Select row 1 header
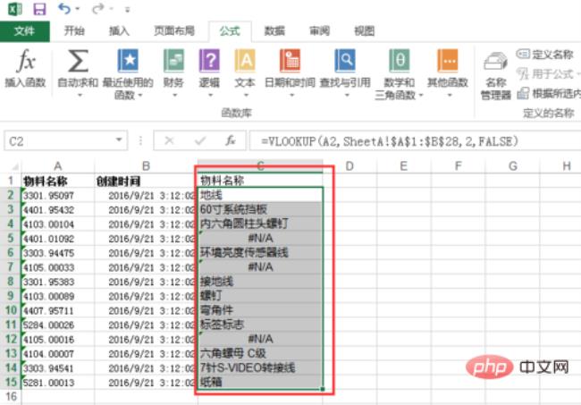The image size is (581, 405). click(11, 181)
